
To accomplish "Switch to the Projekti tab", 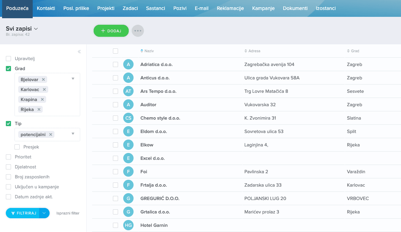I will point(106,9).
